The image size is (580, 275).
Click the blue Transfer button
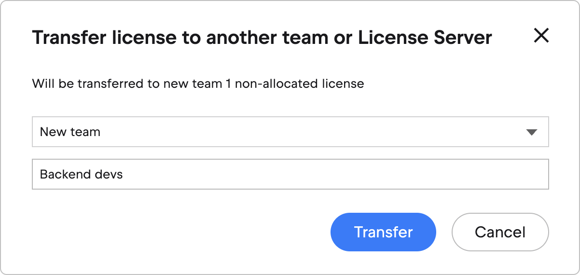(383, 232)
